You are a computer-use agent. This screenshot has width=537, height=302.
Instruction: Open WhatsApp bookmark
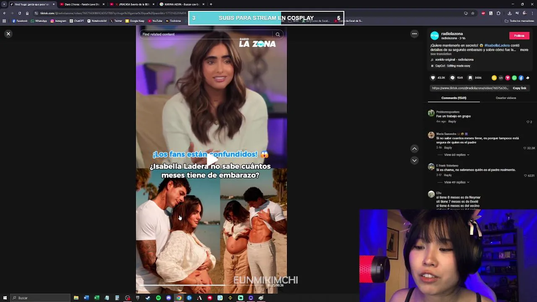(39, 21)
